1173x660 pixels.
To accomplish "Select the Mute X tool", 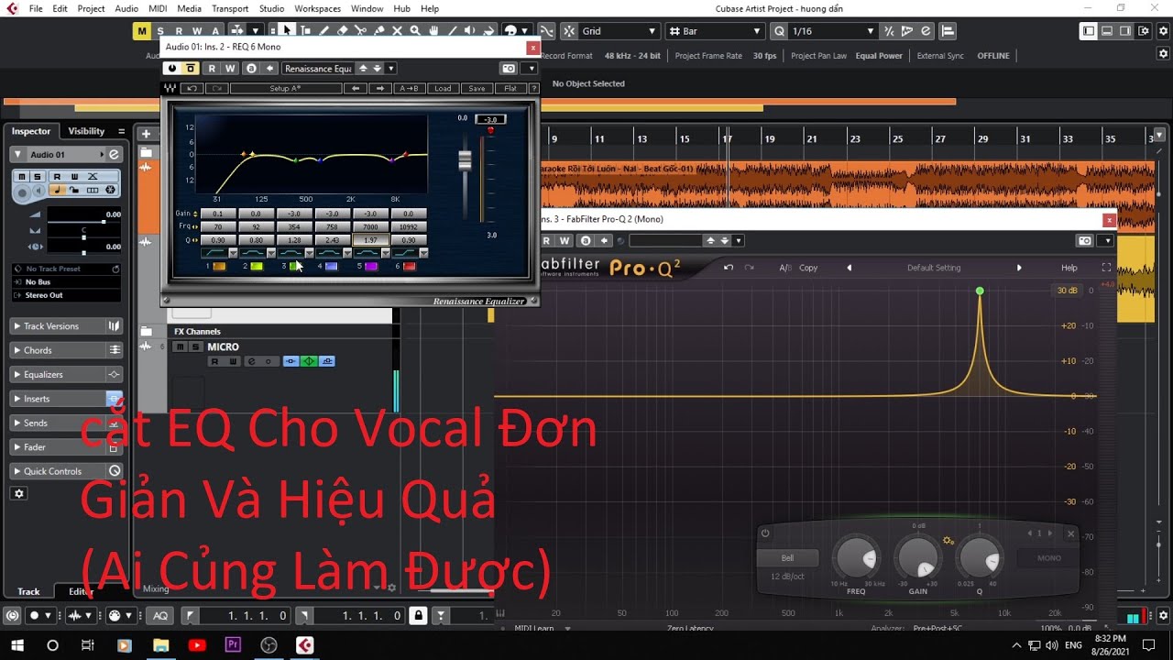I will coord(397,30).
